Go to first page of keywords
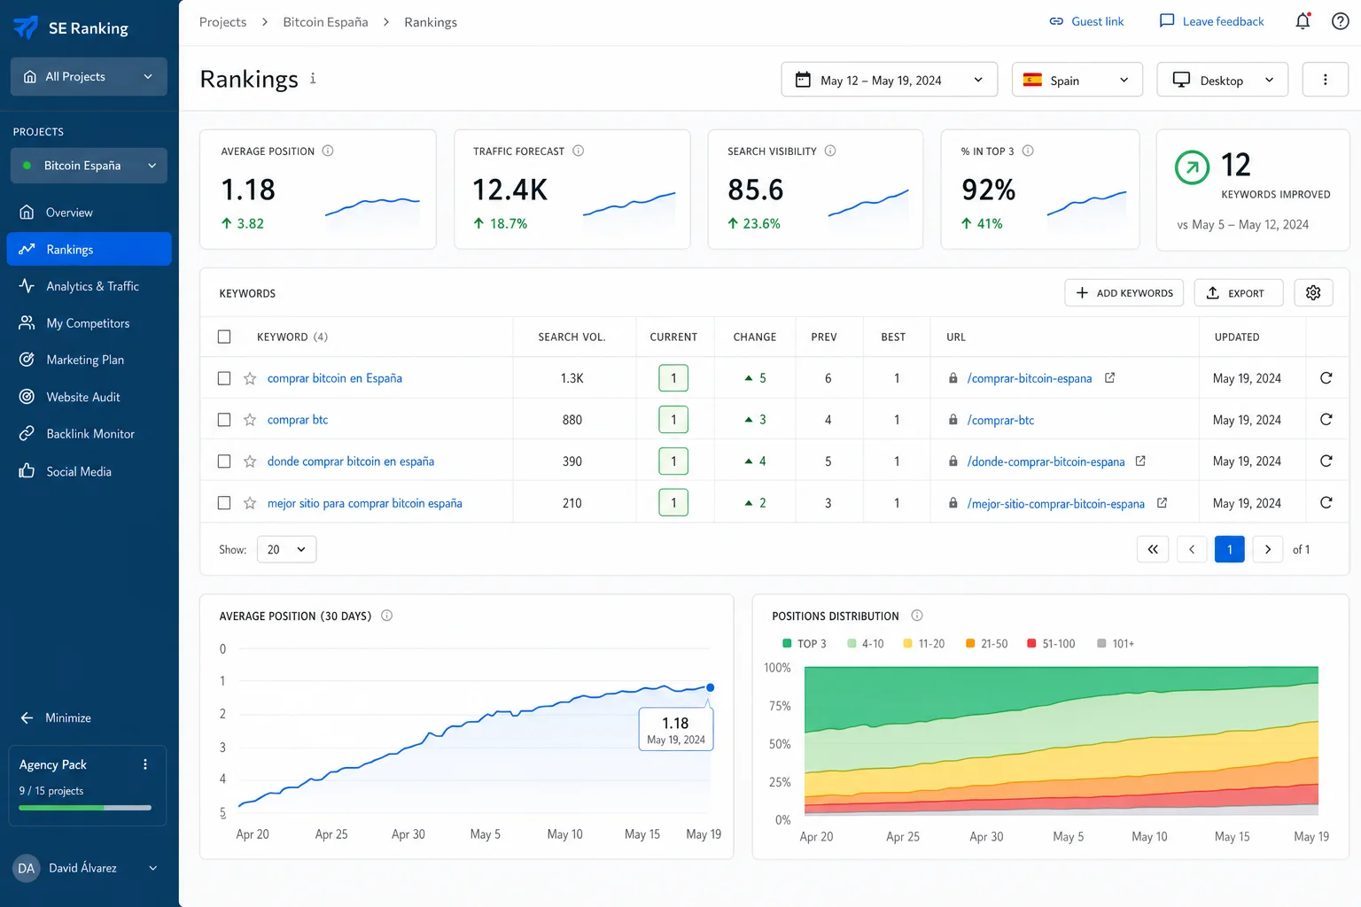1361x907 pixels. click(x=1153, y=549)
